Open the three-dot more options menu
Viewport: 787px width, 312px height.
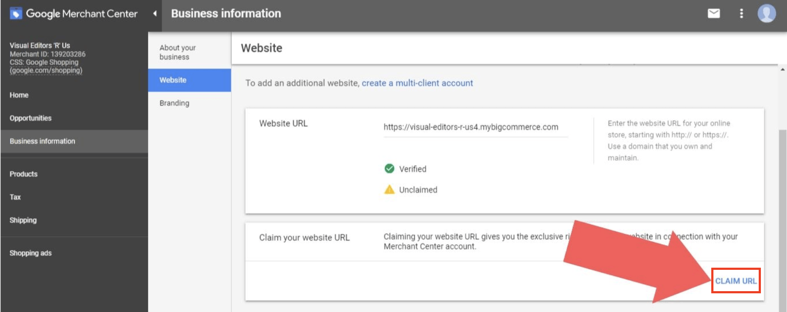click(x=741, y=13)
